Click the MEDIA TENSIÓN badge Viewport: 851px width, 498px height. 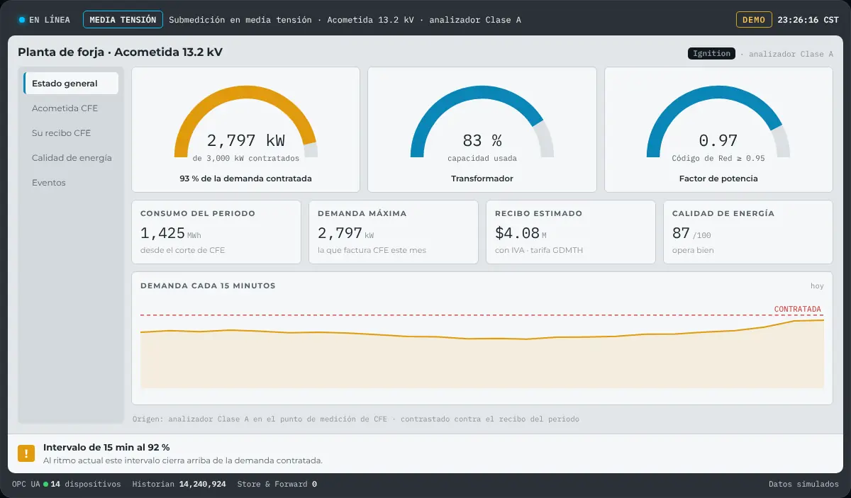123,20
